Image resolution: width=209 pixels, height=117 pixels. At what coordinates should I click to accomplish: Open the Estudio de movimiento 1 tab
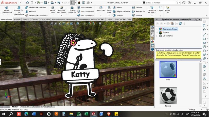[42, 107]
